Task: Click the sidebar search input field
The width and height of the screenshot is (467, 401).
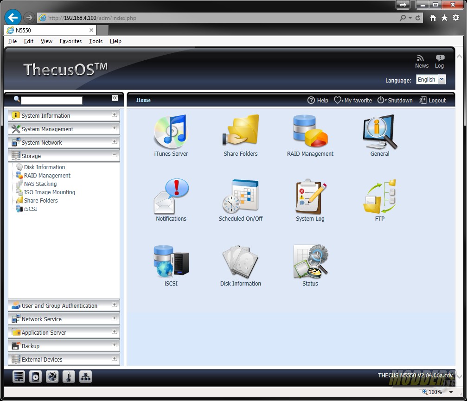Action: (51, 100)
